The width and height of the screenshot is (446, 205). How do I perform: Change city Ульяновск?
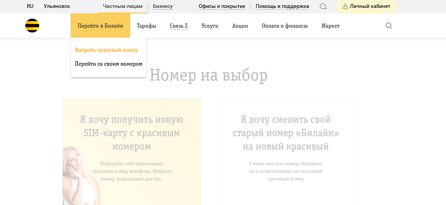click(x=57, y=6)
